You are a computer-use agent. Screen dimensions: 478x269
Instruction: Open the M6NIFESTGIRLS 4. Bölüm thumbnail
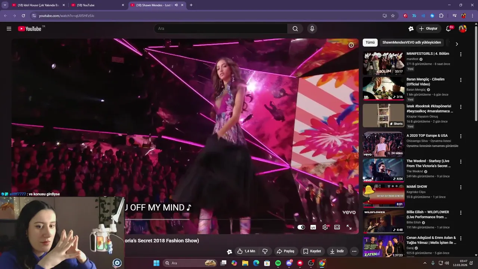(x=384, y=63)
